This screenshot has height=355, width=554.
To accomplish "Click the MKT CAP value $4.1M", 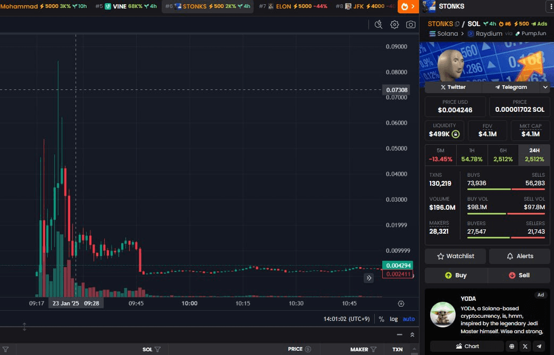I will coord(530,134).
